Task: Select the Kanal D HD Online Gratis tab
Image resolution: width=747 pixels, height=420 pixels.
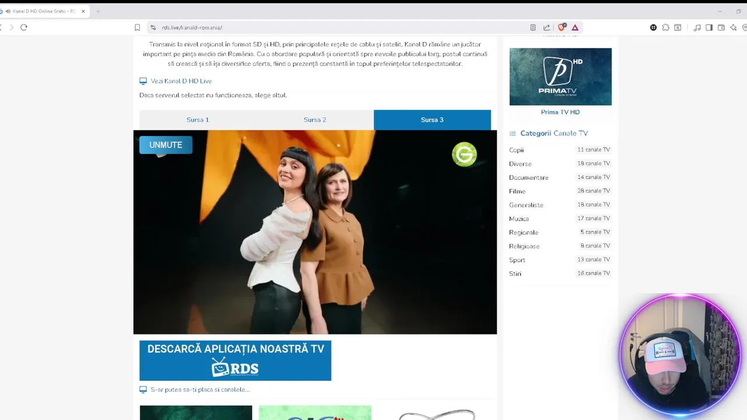Action: tap(44, 11)
